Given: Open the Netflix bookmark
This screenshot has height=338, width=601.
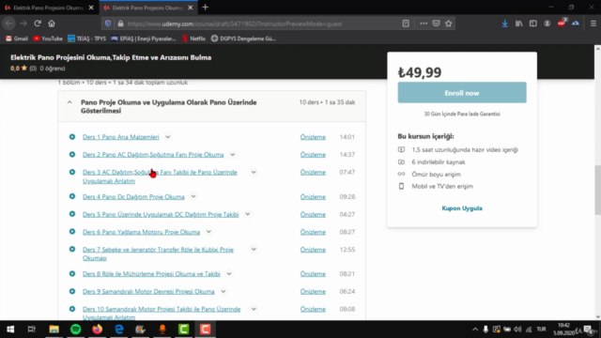Looking at the screenshot, I should [193, 38].
